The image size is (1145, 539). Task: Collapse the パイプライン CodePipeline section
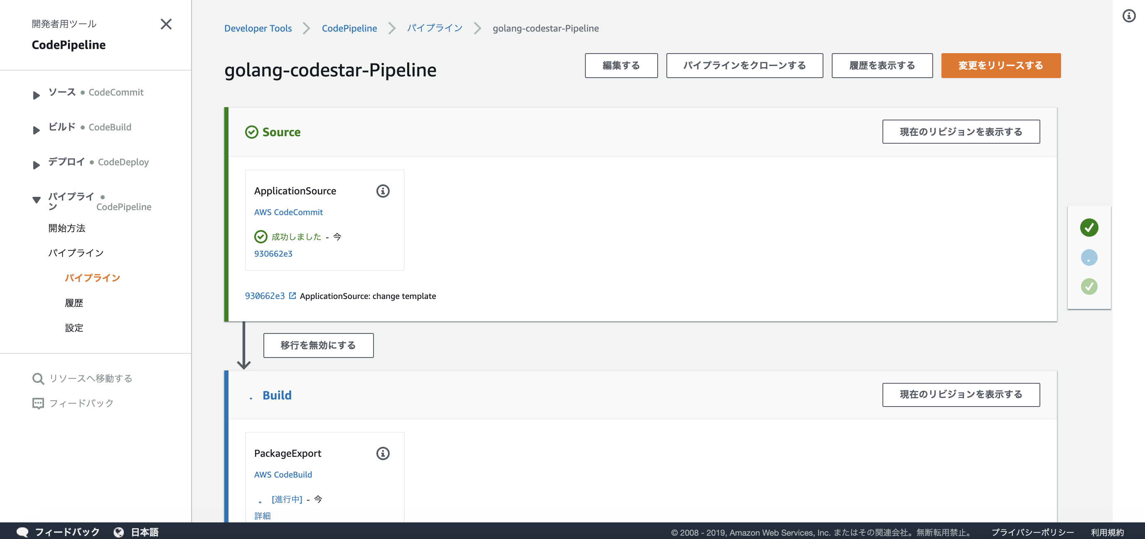coord(37,200)
